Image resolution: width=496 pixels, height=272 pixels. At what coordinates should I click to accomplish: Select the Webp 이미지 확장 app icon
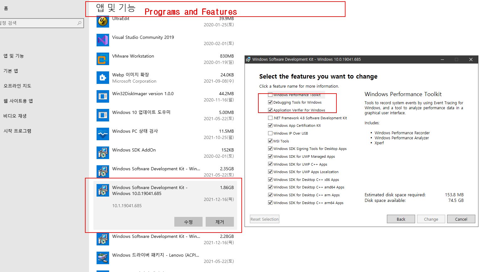103,78
